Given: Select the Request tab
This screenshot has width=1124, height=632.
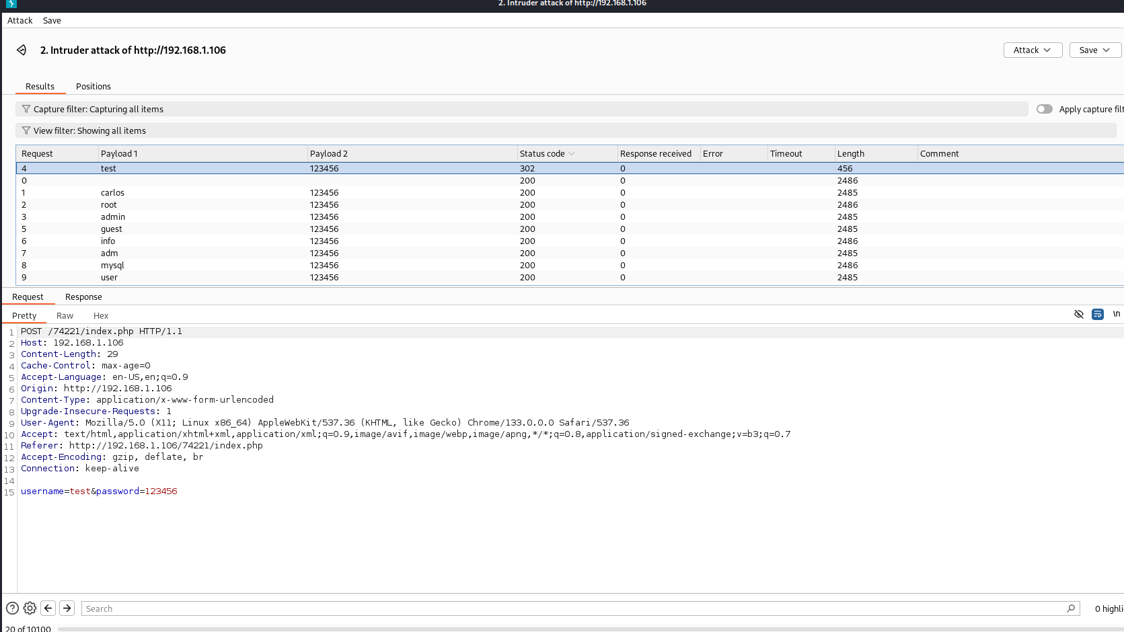Looking at the screenshot, I should coord(28,297).
